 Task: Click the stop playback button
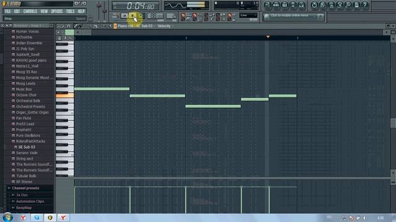(132, 16)
